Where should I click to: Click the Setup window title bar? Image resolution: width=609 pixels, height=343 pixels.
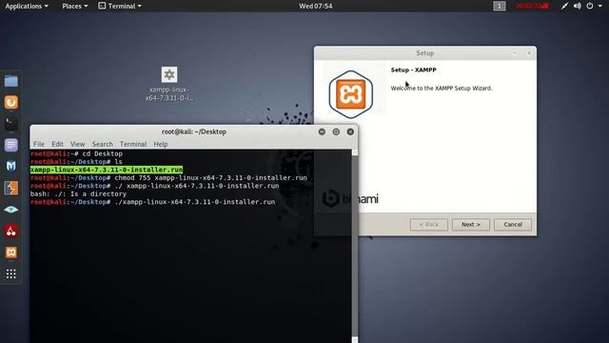[425, 53]
